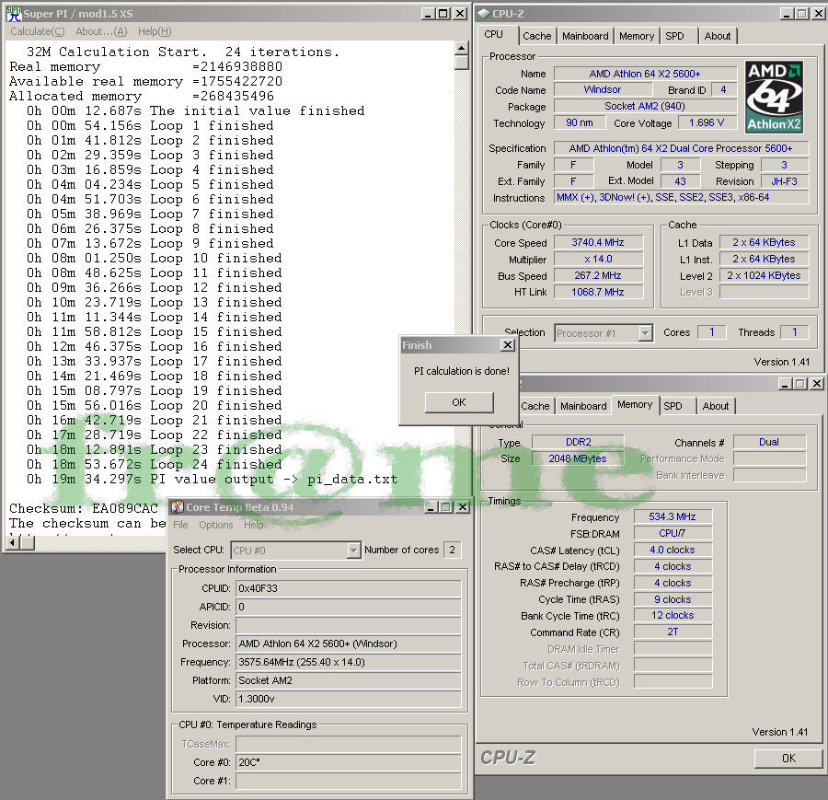Click the HT Link value 1068.7 MHz
828x800 pixels.
pos(598,292)
